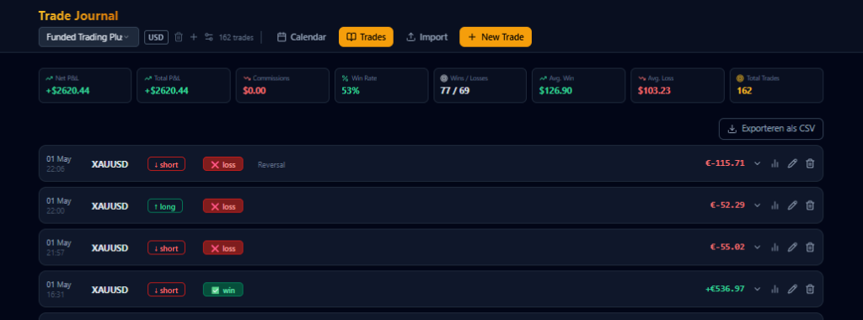This screenshot has height=320, width=863.
Task: Click the Reversal tag on first trade
Action: tap(271, 164)
